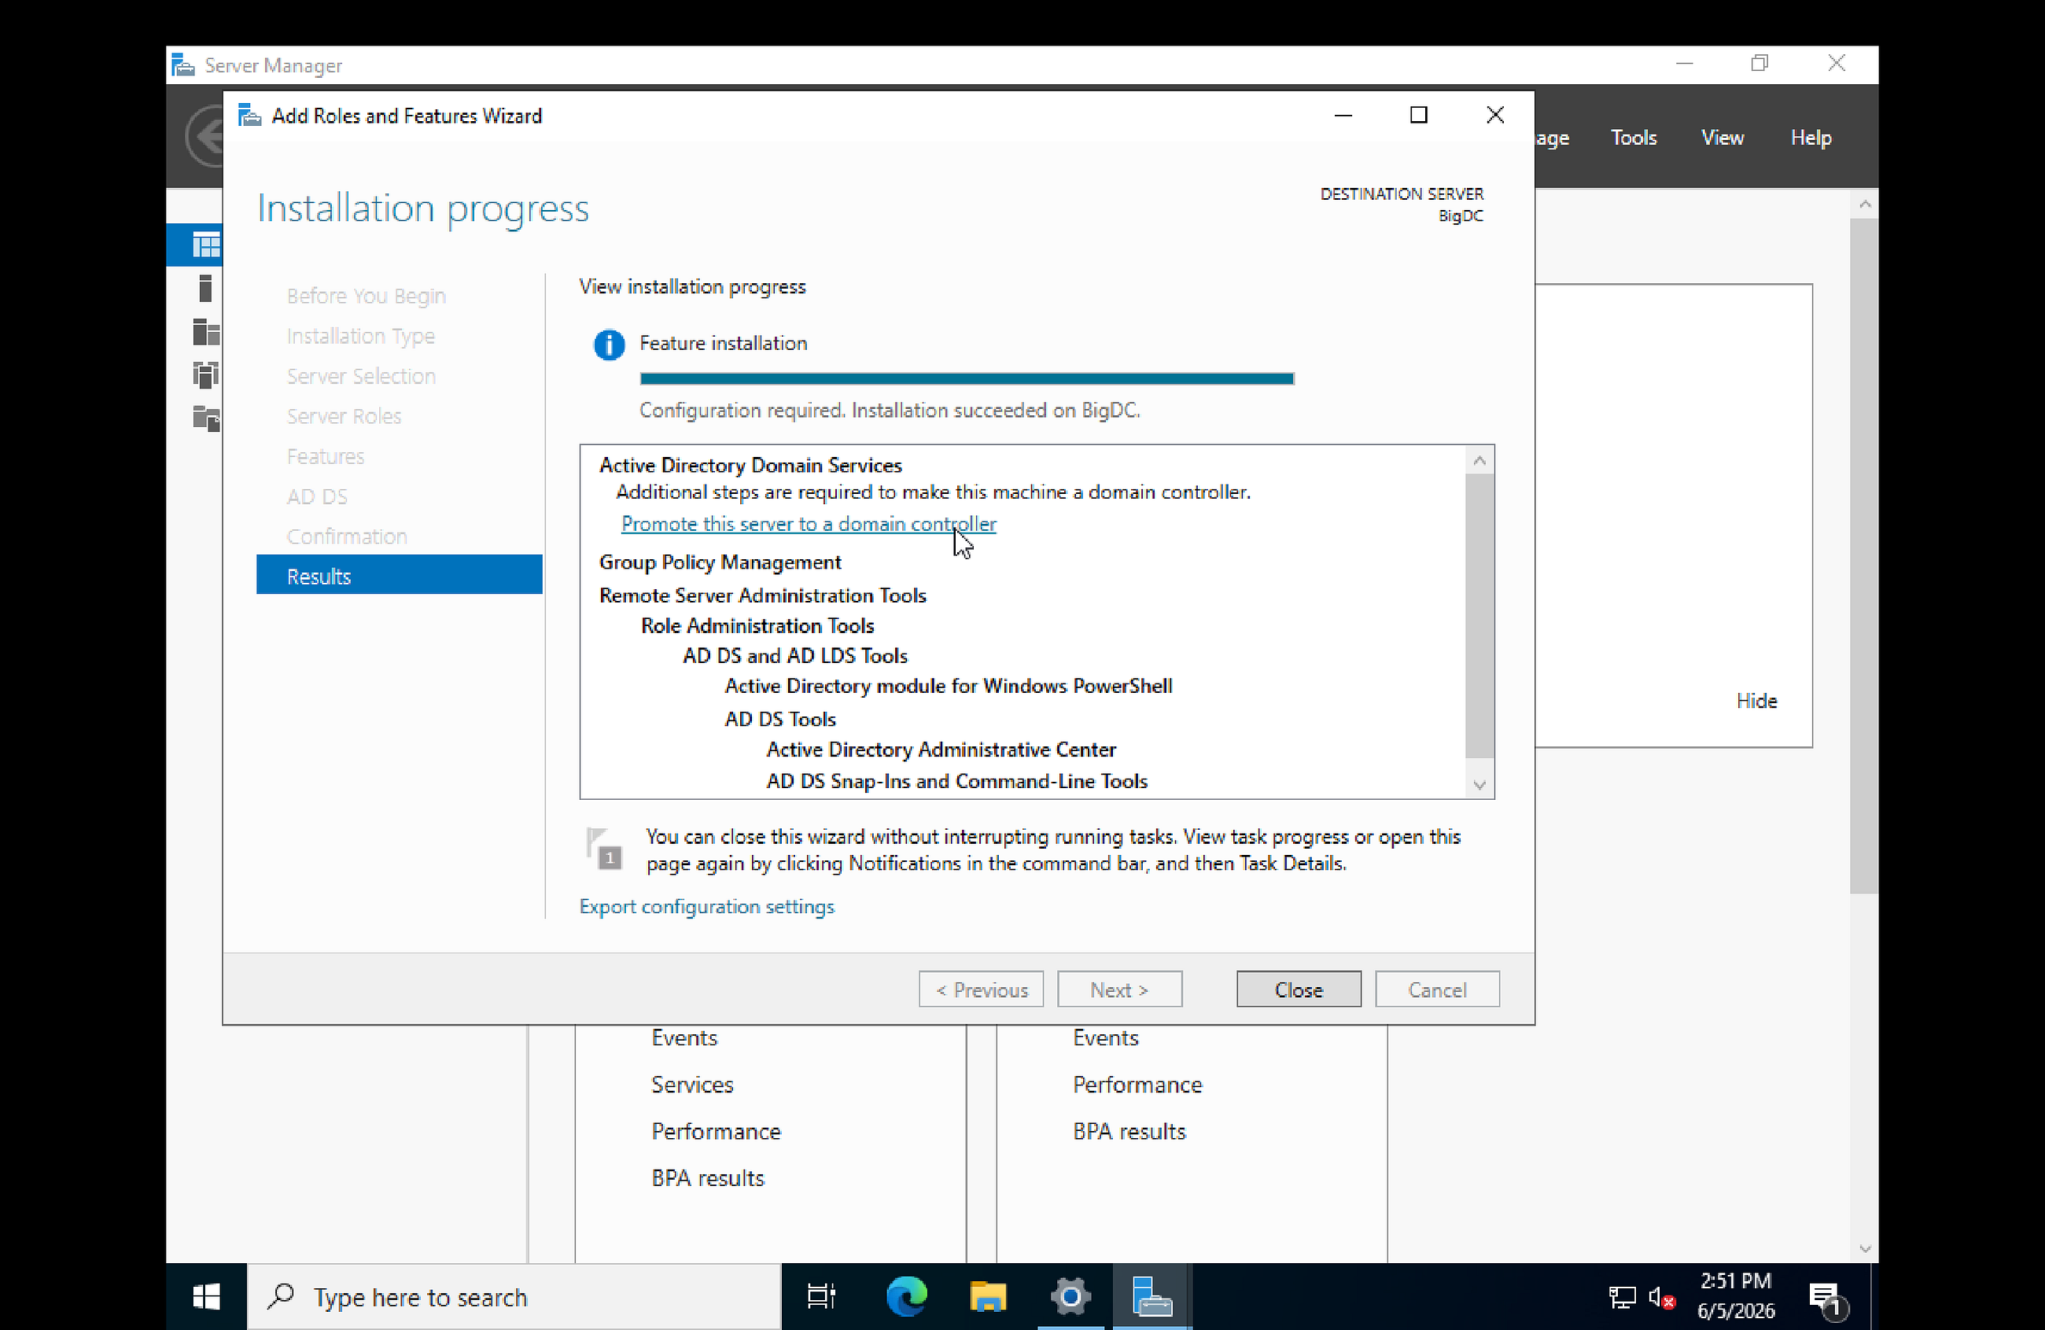
Task: Open Settings gear on the taskbar
Action: (1070, 1295)
